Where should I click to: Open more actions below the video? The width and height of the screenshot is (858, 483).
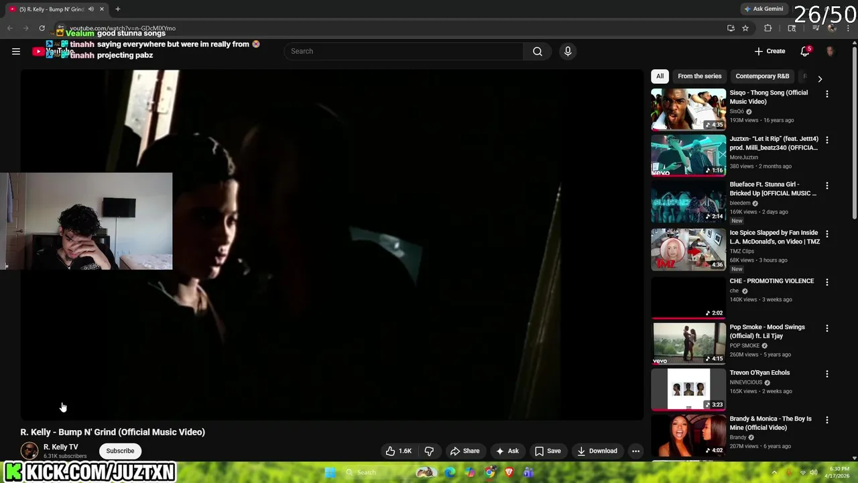click(635, 451)
